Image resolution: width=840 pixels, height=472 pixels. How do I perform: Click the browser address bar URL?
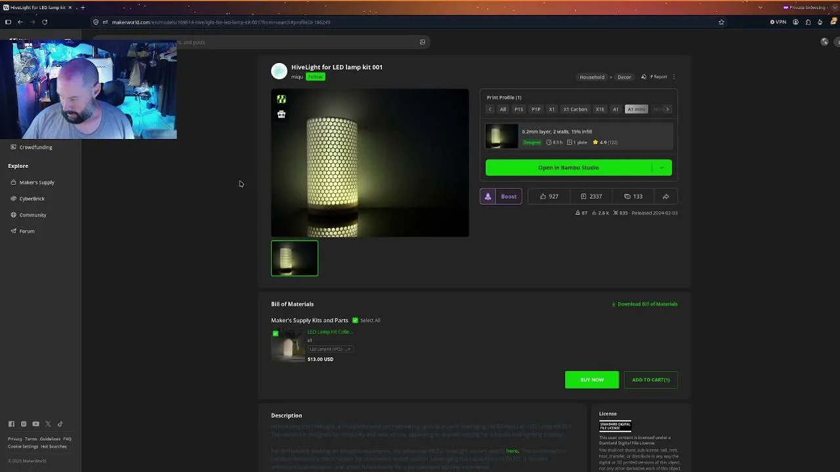click(x=221, y=22)
